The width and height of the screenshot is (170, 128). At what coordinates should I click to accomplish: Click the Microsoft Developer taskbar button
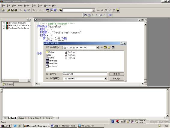click(x=37, y=126)
